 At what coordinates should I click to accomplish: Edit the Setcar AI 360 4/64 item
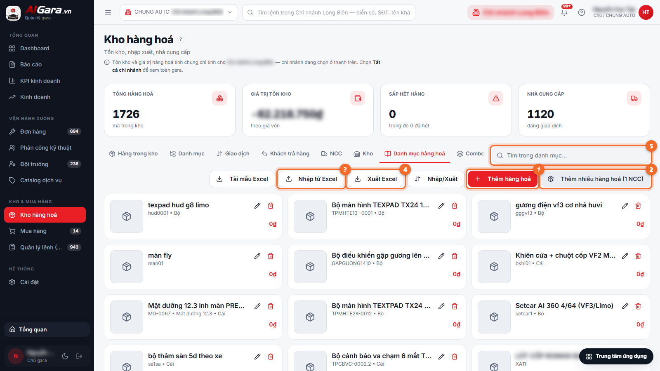[x=625, y=306]
